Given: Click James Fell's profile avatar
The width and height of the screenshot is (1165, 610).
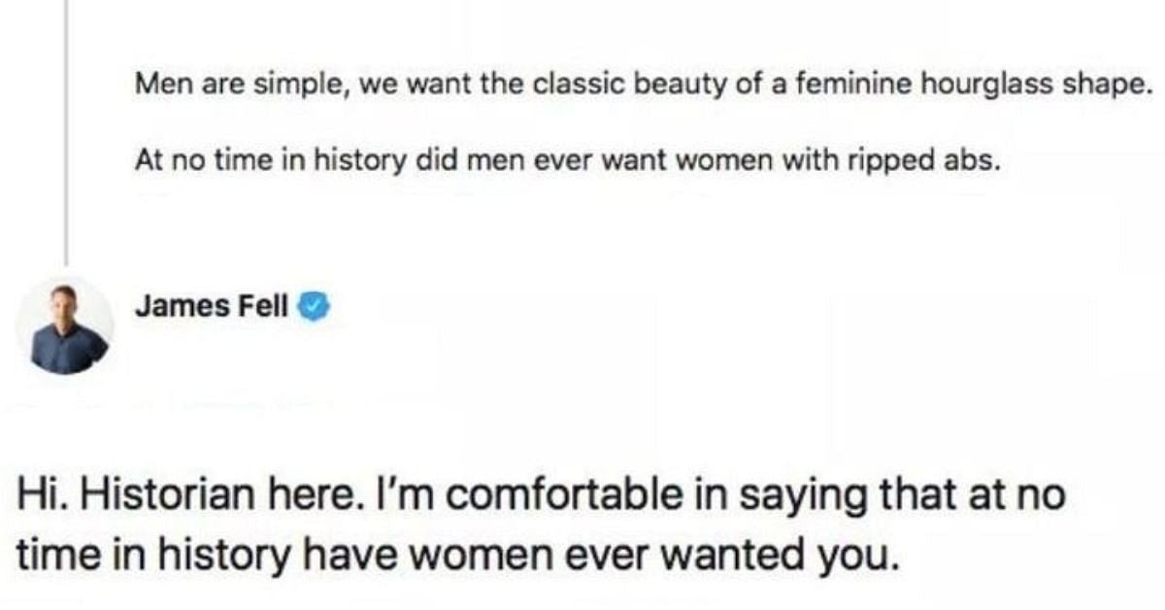Looking at the screenshot, I should click(x=64, y=326).
